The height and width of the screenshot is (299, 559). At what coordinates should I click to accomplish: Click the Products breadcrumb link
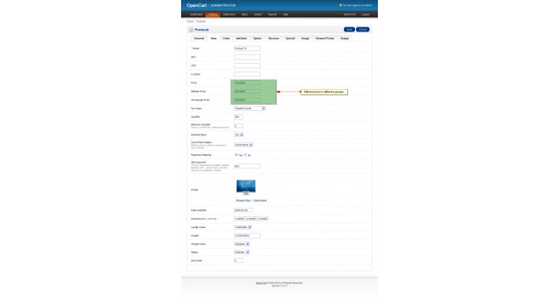[x=201, y=21]
